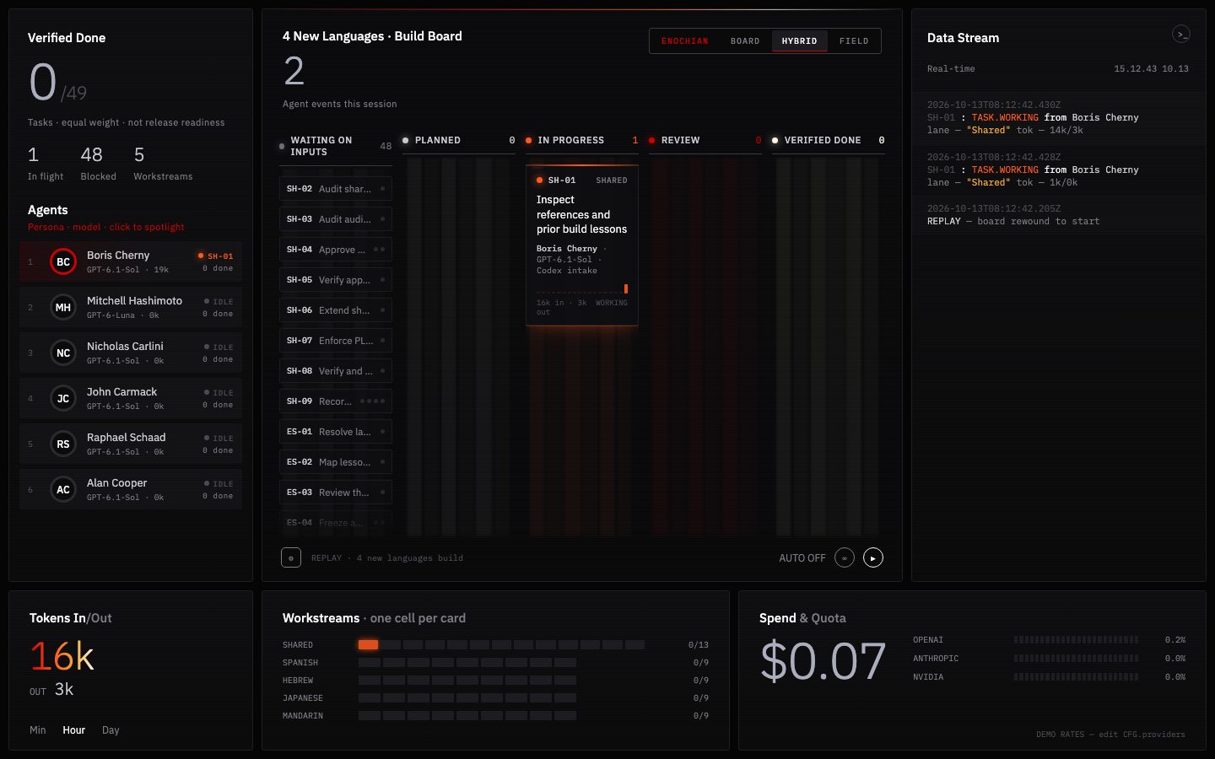Click the REPLAY board rewound log entry
Screen dimensions: 1215x759
tap(1058, 215)
